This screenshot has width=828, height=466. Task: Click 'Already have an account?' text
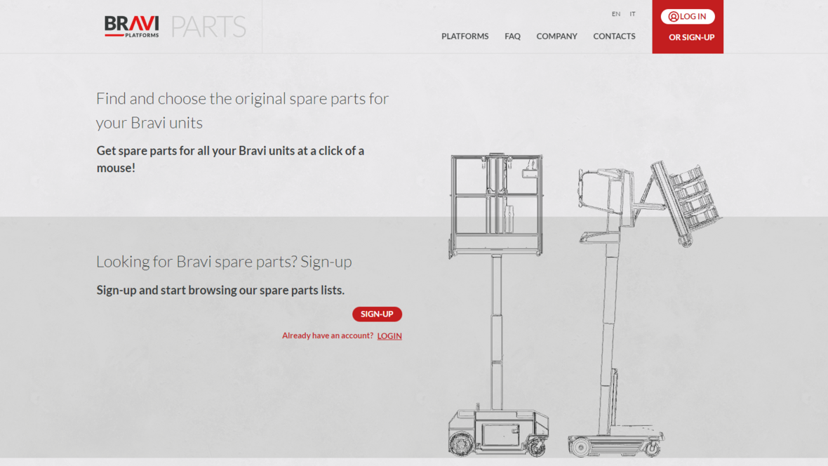[328, 335]
